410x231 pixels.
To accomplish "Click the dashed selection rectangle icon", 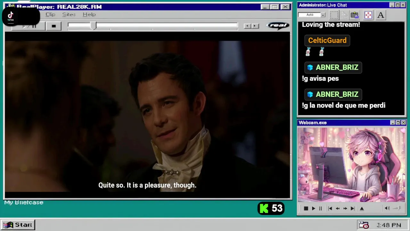I will [x=334, y=15].
